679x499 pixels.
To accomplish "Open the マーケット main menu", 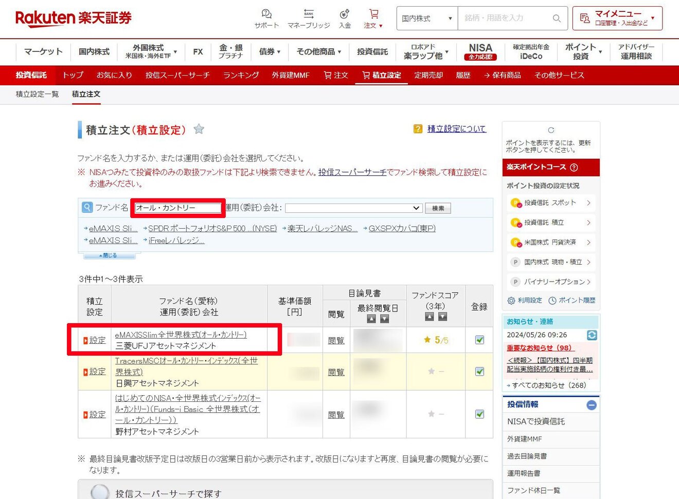I will [43, 52].
